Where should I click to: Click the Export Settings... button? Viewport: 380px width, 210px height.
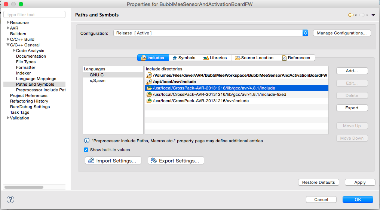click(176, 161)
